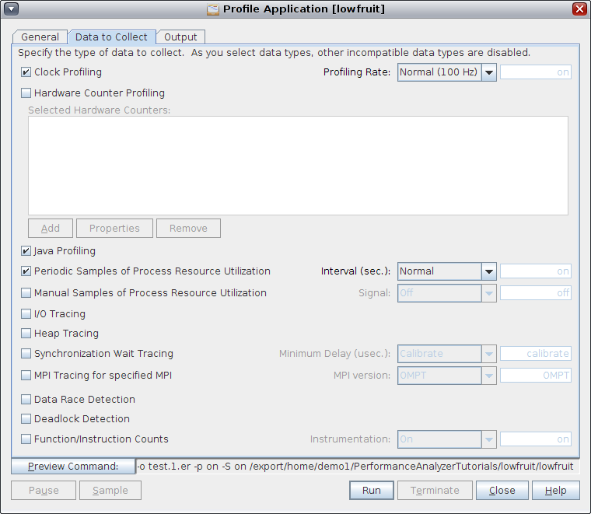Screen dimensions: 591x514
Task: Check MPI Tracing for specified MPI
Action: pos(26,376)
